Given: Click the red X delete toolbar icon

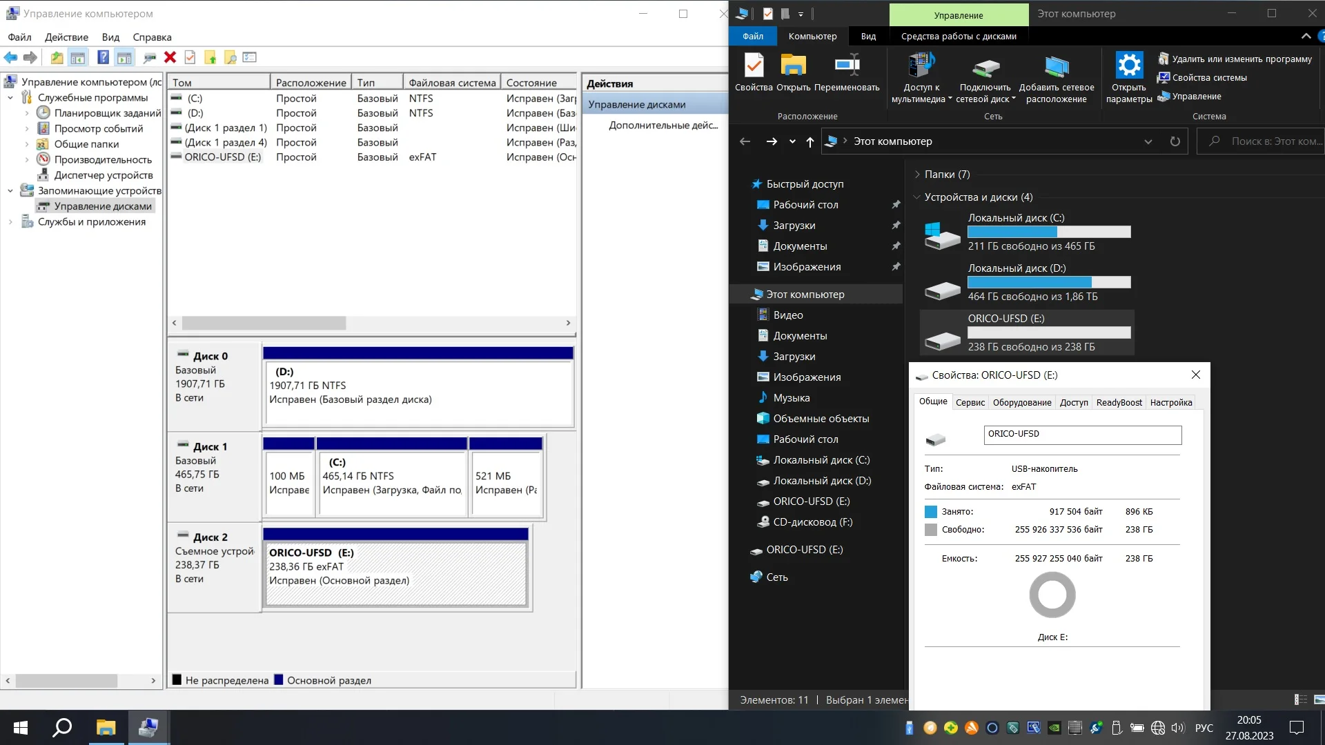Looking at the screenshot, I should [170, 58].
